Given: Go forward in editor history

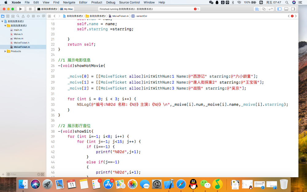Looking at the screenshot, I should (x=59, y=16).
